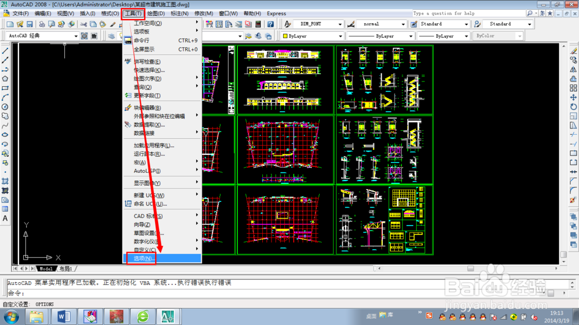Open the 修改(M) menu
Image resolution: width=579 pixels, height=325 pixels.
pyautogui.click(x=203, y=13)
